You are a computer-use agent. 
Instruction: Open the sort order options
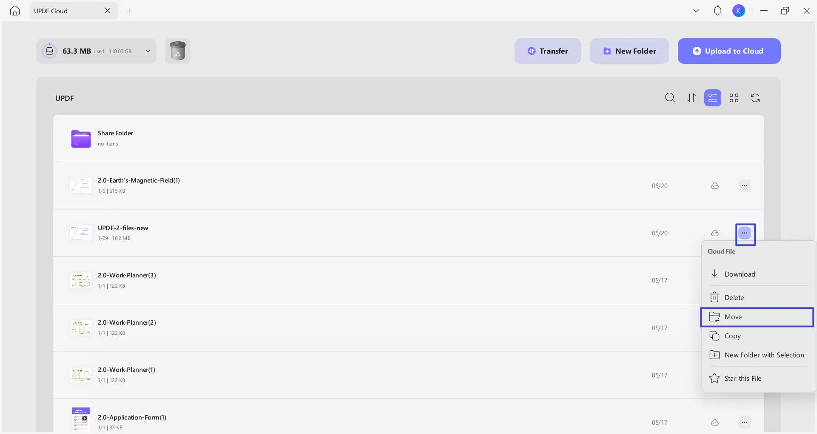click(691, 98)
